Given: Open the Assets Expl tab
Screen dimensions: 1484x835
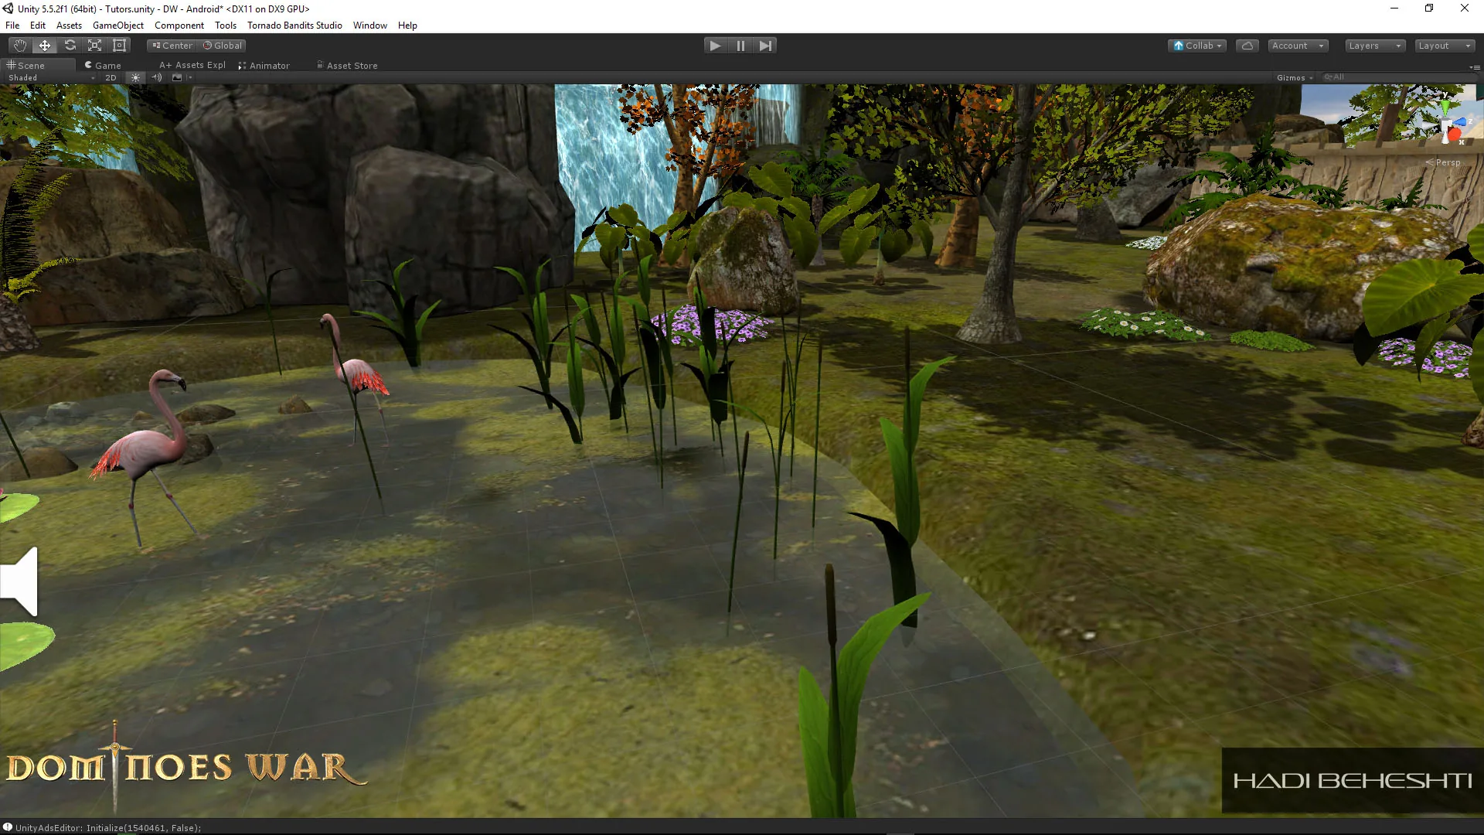Looking at the screenshot, I should pyautogui.click(x=192, y=66).
